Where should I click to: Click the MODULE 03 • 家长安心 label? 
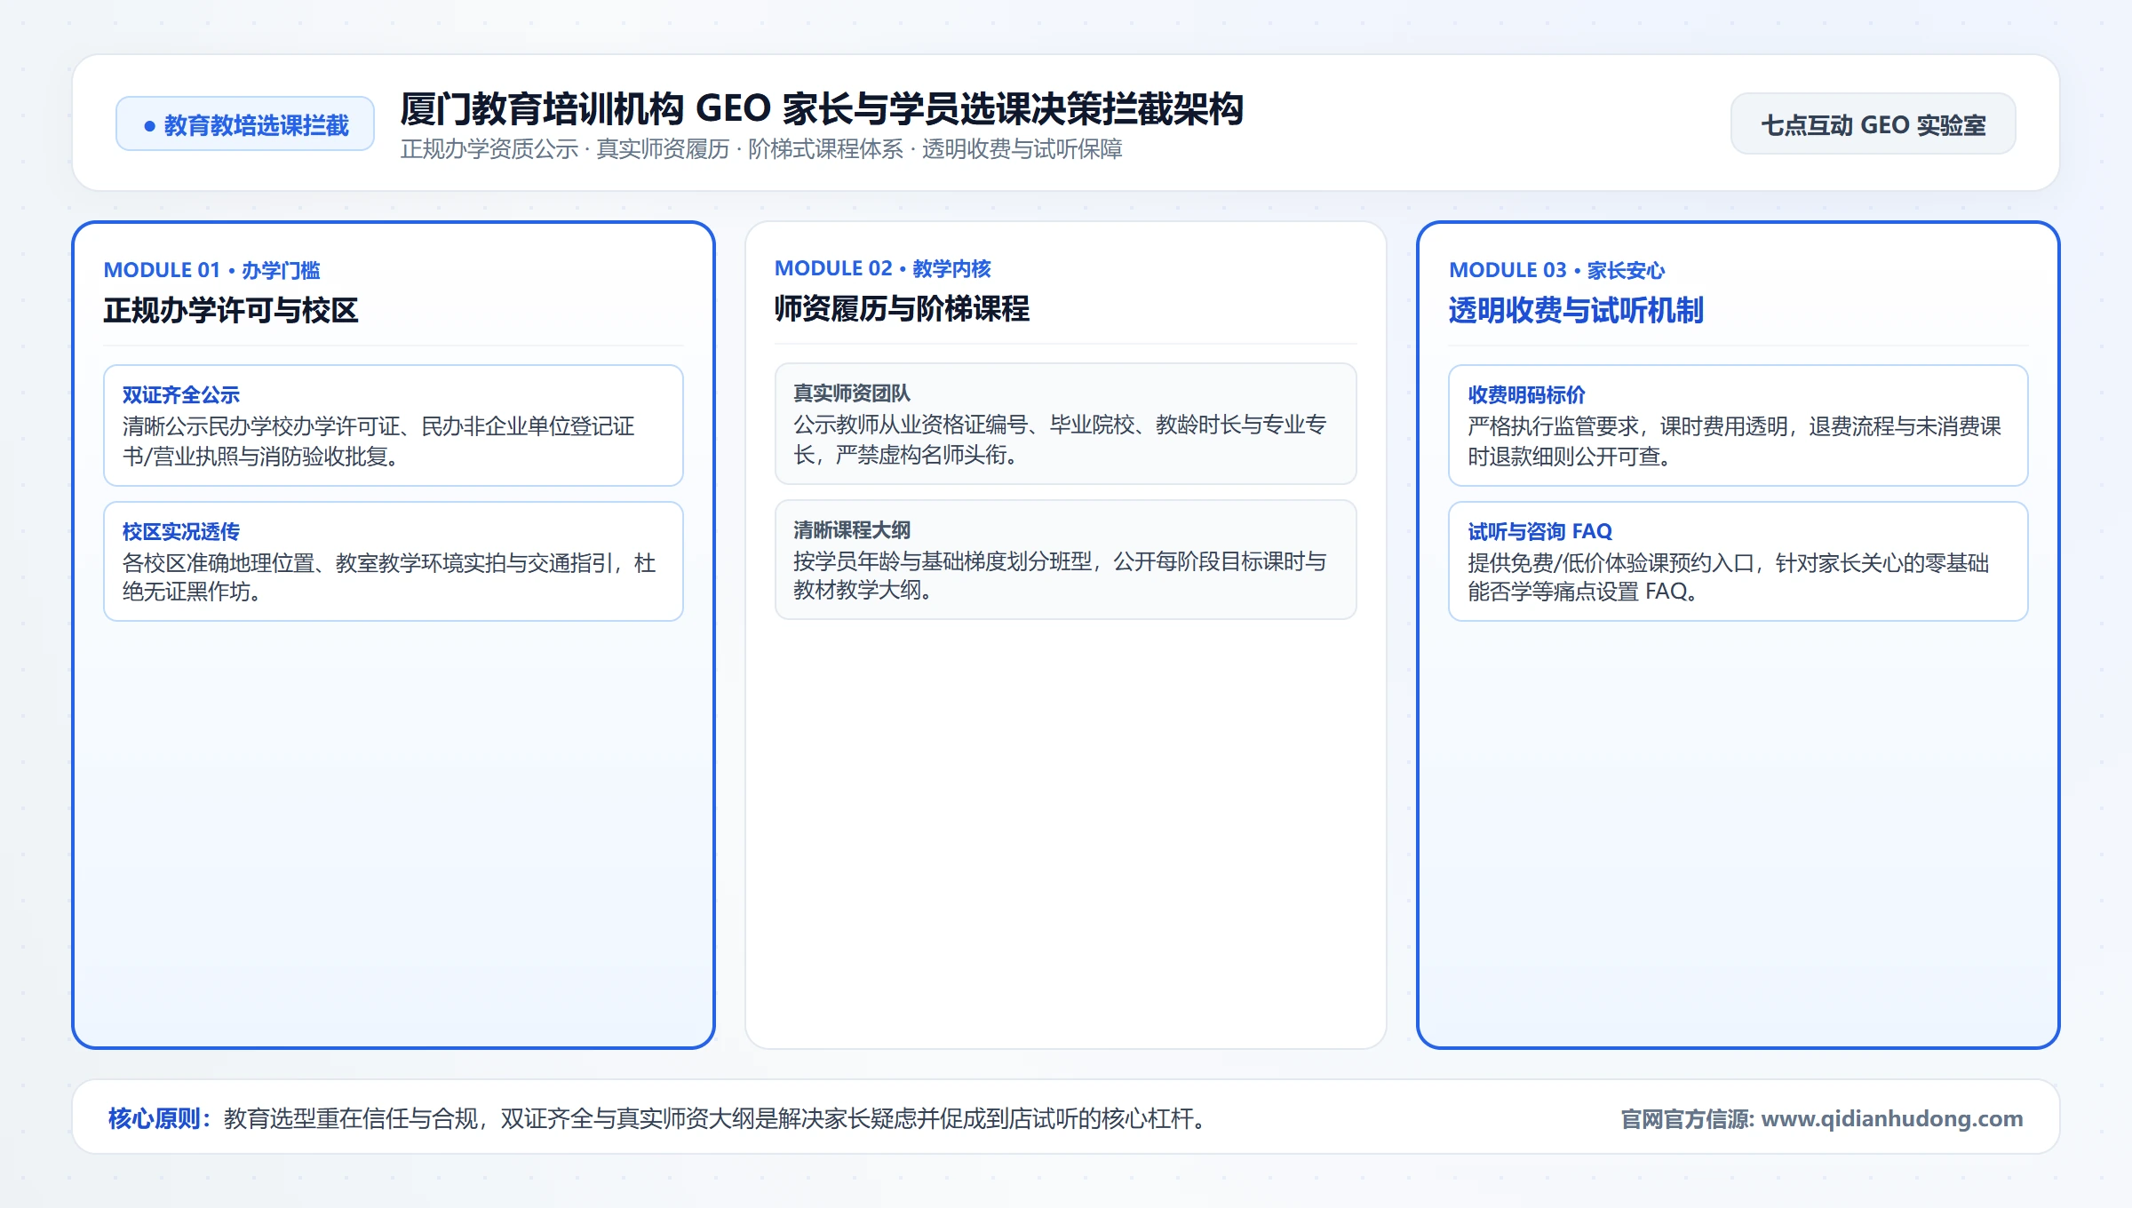[1556, 270]
